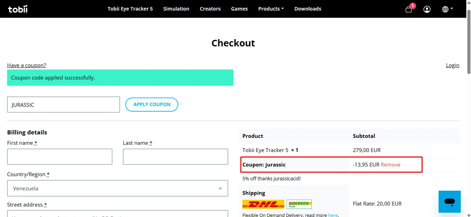Open the Games page
The height and width of the screenshot is (217, 471).
239,9
